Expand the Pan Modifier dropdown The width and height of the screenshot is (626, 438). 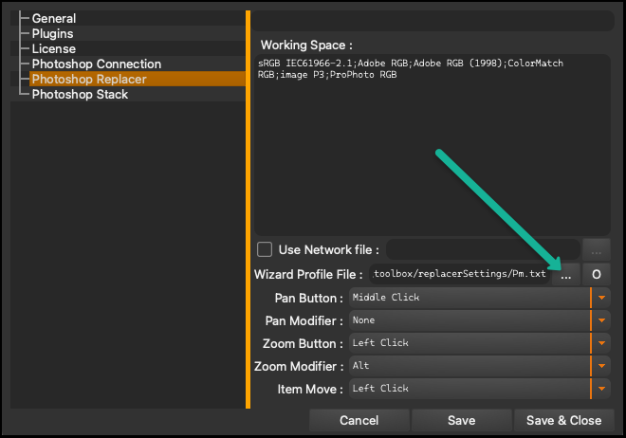tap(601, 320)
